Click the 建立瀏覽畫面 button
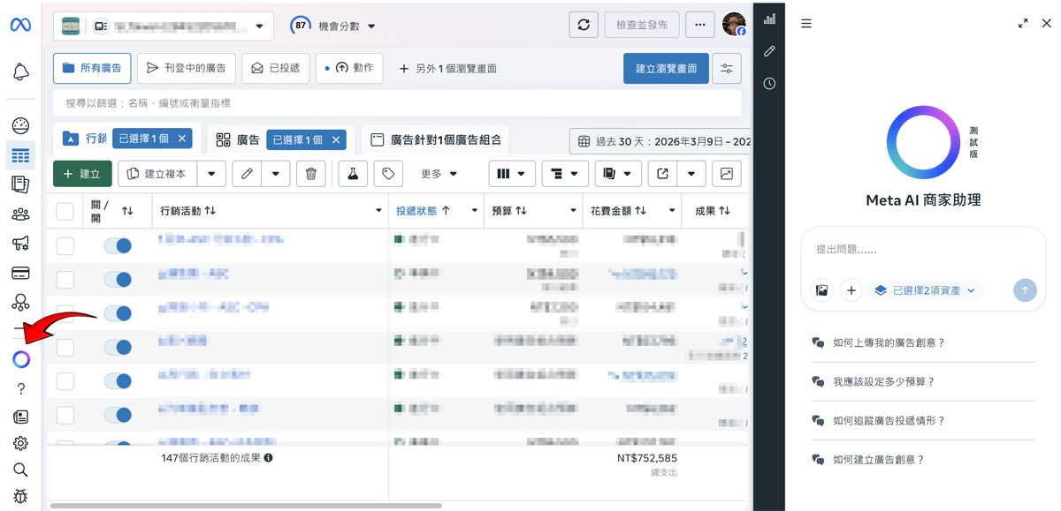This screenshot has width=1061, height=511. click(x=666, y=68)
